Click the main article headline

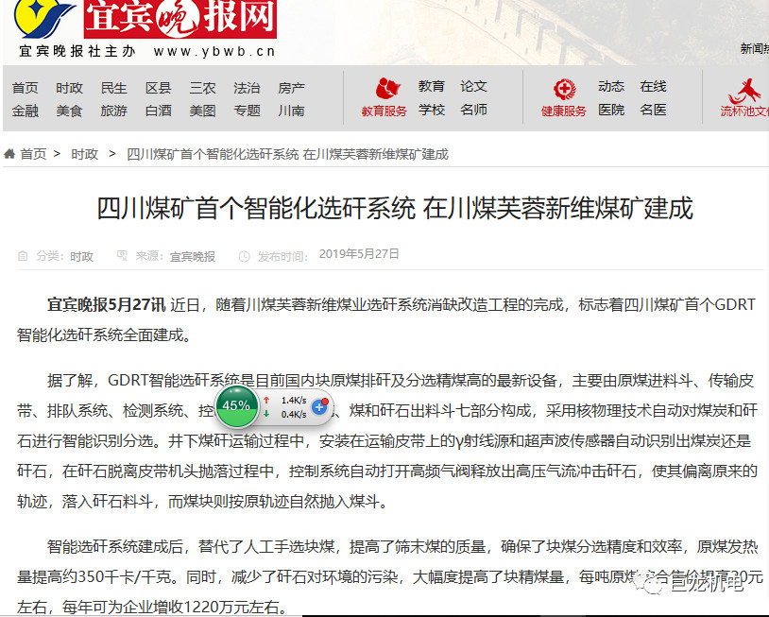395,209
